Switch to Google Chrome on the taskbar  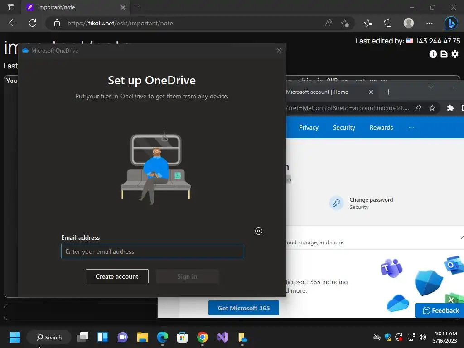click(203, 337)
